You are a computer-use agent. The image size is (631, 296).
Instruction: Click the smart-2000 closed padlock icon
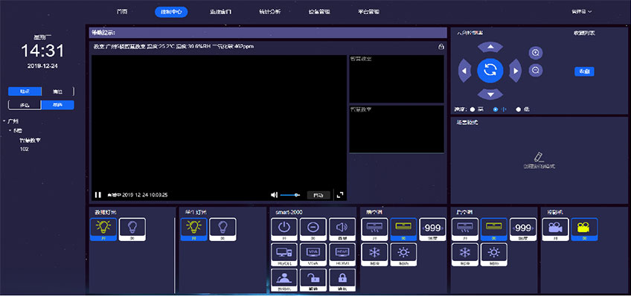pyautogui.click(x=342, y=280)
